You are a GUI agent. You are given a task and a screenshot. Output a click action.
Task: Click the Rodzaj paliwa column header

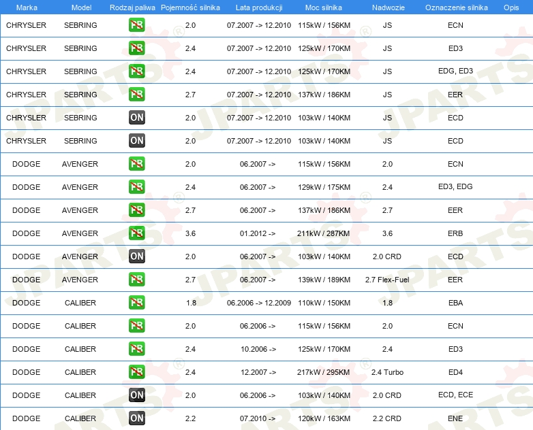coord(132,7)
